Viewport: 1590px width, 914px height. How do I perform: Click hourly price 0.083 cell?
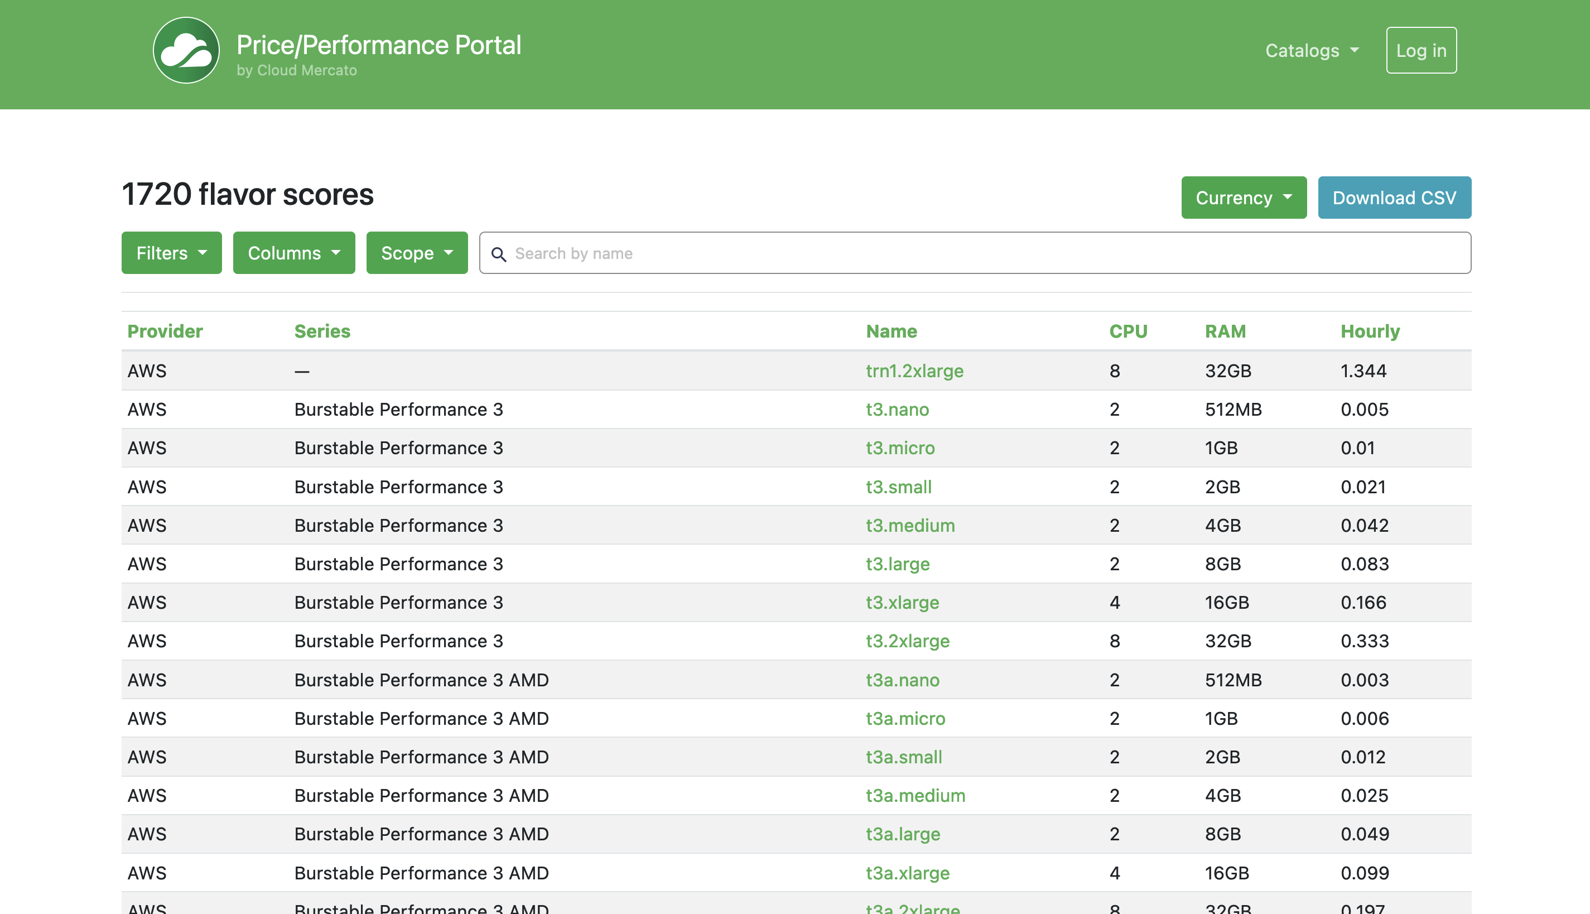1365,564
